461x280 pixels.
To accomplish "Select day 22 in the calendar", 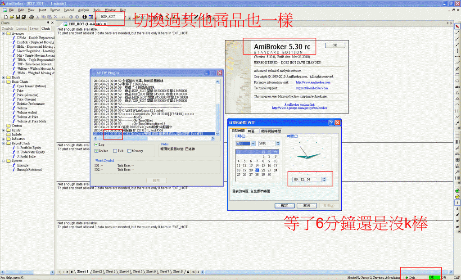I will pos(263,170).
